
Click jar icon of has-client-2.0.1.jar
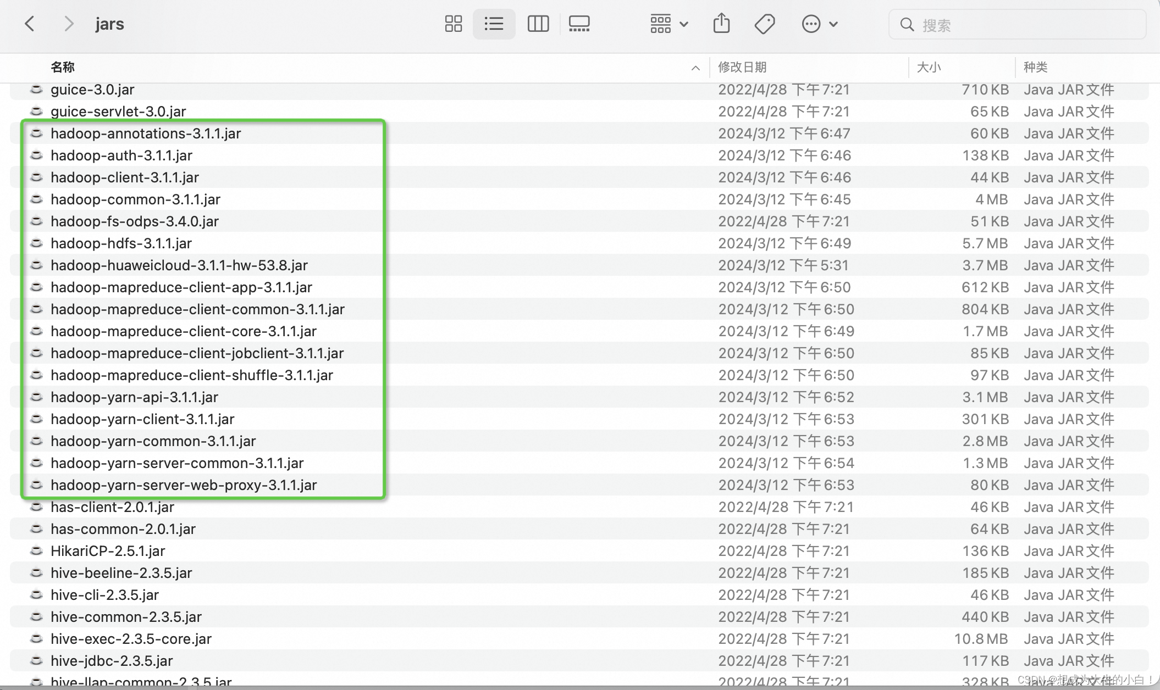36,507
